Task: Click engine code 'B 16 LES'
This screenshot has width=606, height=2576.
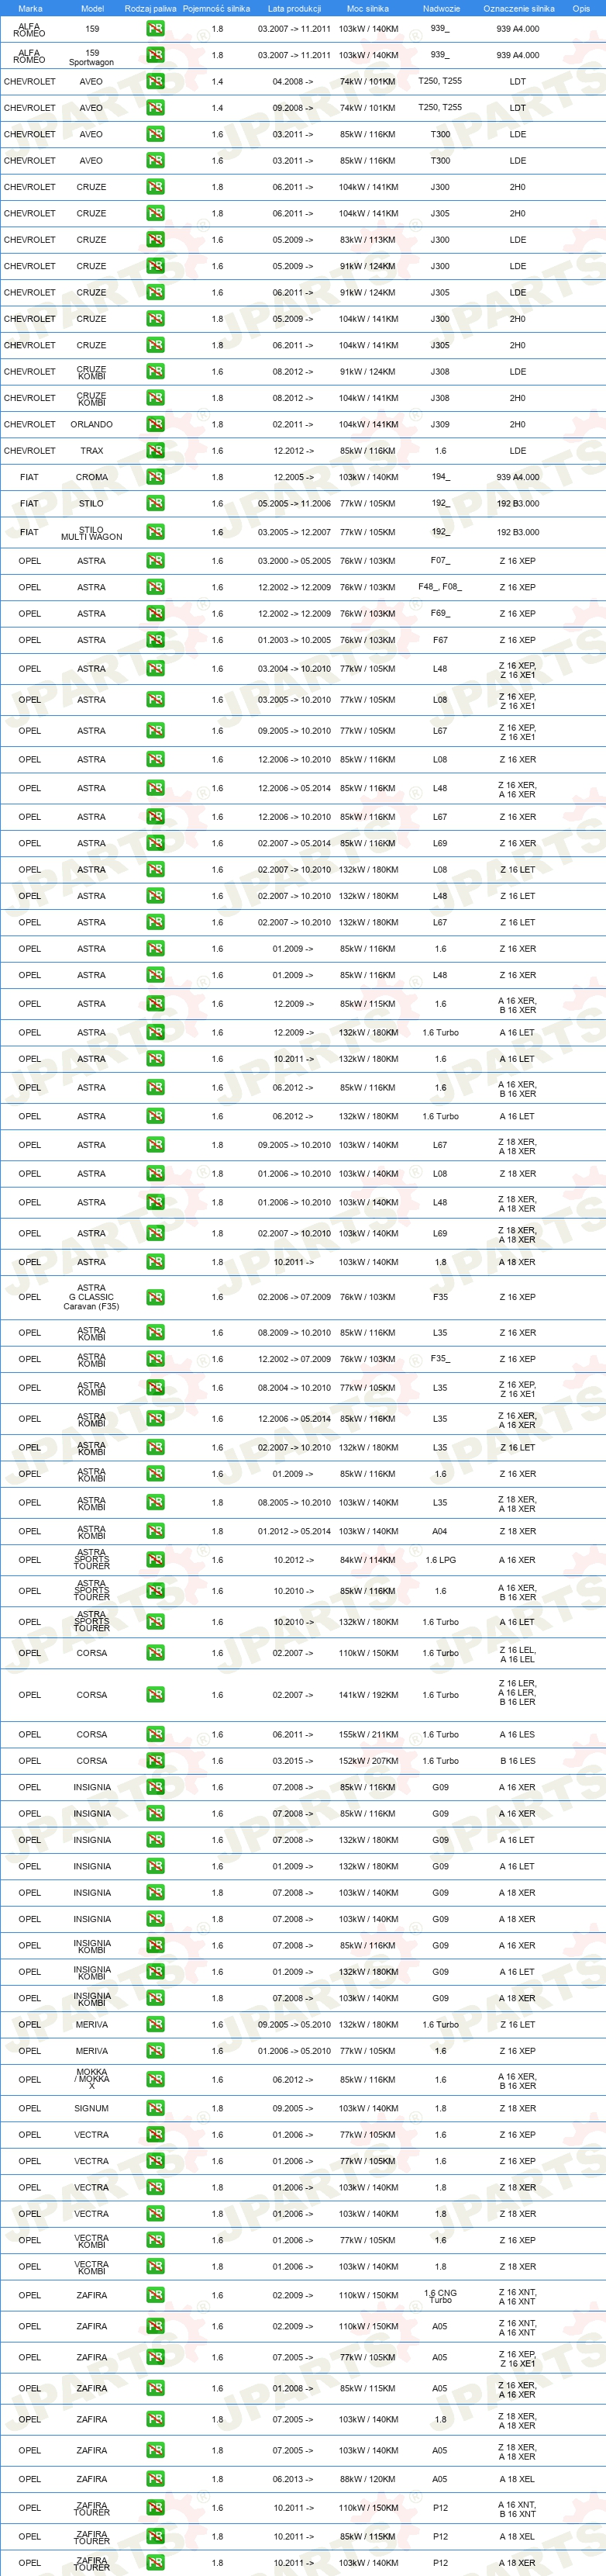Action: [517, 1761]
